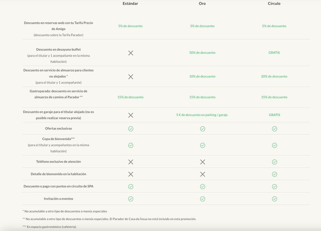Click Oro X for Teléfono exclusivo de atención
Screen dimensions: 321x231
click(x=202, y=162)
